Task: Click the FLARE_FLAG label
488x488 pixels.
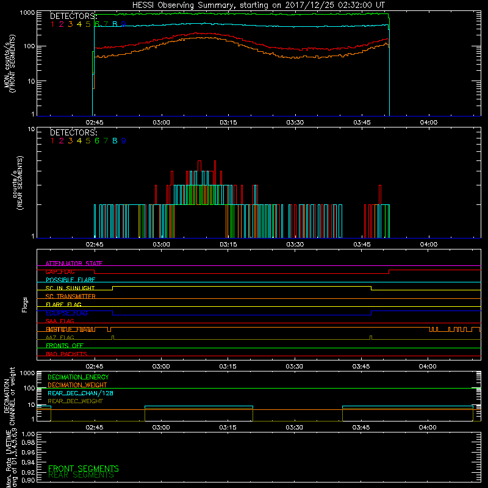Action: (x=63, y=304)
